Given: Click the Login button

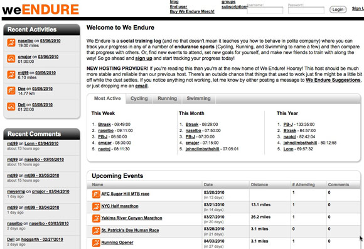Looking at the screenshot, I should [338, 9].
